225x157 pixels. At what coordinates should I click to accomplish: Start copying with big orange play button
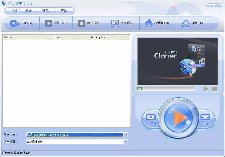(x=178, y=118)
